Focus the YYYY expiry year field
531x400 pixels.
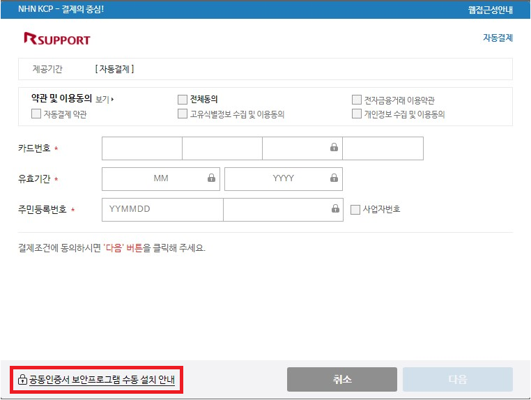click(x=284, y=179)
